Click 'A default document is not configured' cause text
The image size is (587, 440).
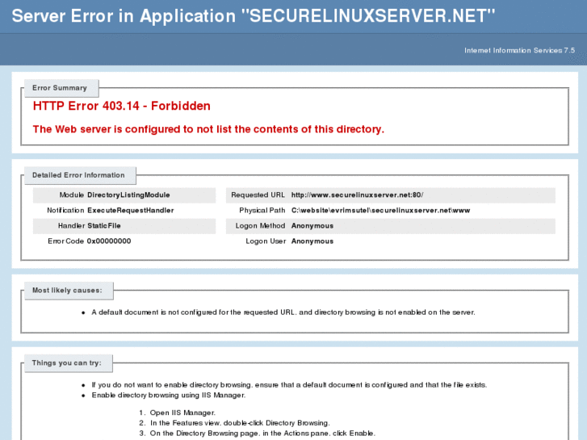[283, 312]
